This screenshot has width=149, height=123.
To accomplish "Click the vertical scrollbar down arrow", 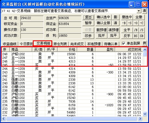I will 145,114.
